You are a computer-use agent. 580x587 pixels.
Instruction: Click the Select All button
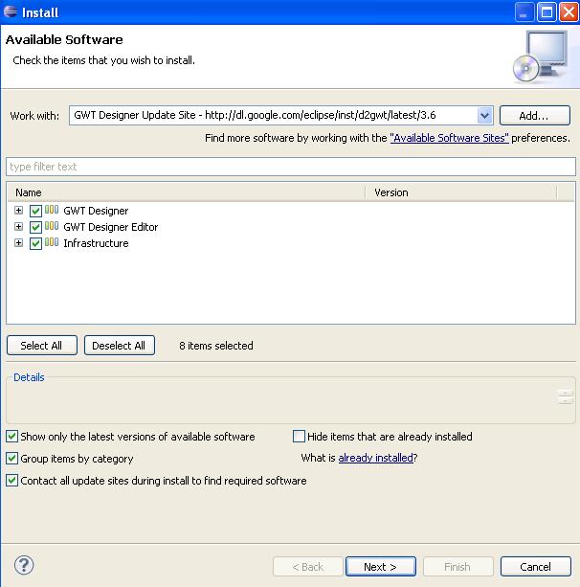pos(42,345)
